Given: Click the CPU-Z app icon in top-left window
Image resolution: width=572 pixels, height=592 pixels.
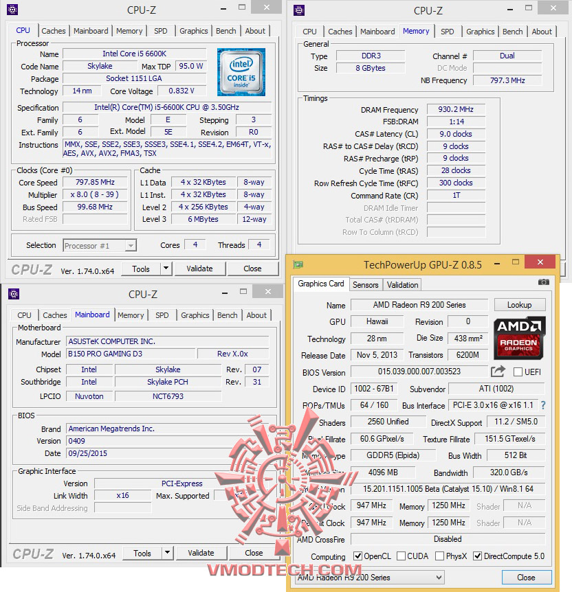Looking at the screenshot, I should pos(12,10).
